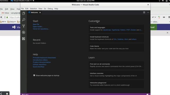Viewport: 170px width, 95px height.
Task: Click the feedback smiley in status bar
Action: point(147,94)
